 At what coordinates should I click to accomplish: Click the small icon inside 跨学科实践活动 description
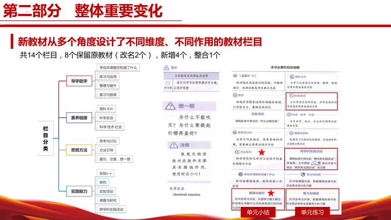pos(316,163)
